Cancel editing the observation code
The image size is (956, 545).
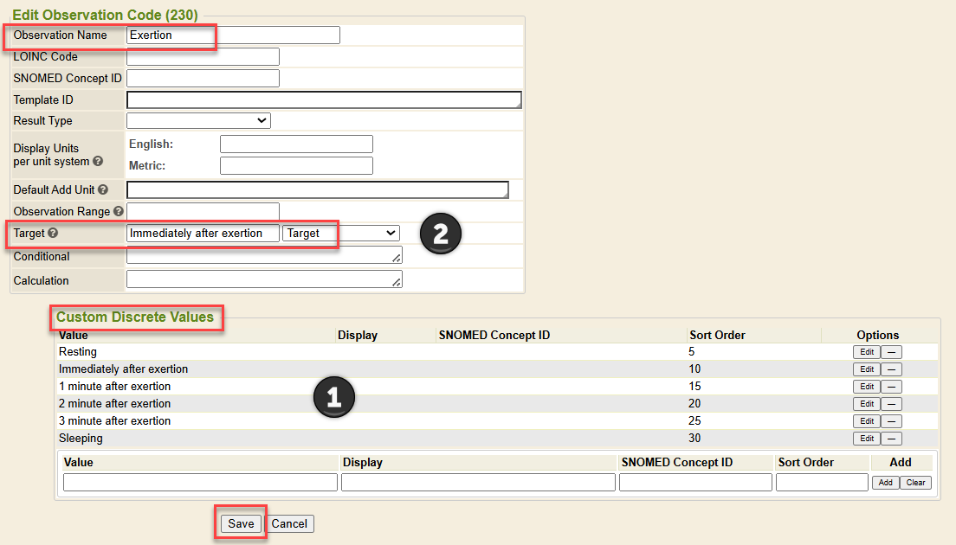289,523
